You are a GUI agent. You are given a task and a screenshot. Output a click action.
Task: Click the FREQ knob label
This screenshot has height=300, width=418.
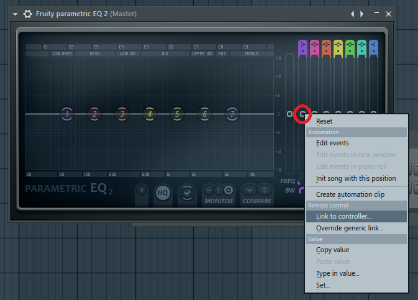[288, 181]
